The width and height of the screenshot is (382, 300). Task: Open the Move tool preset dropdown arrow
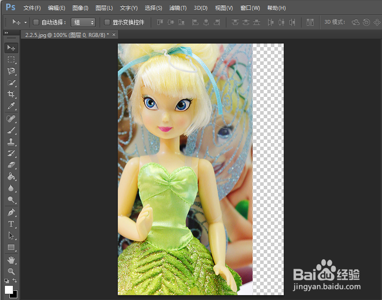(x=26, y=21)
